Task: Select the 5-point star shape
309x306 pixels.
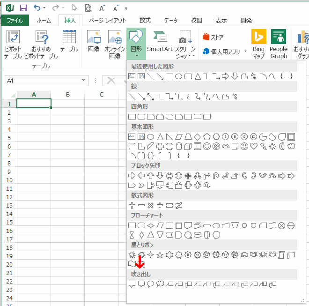Action: pyautogui.click(x=160, y=255)
